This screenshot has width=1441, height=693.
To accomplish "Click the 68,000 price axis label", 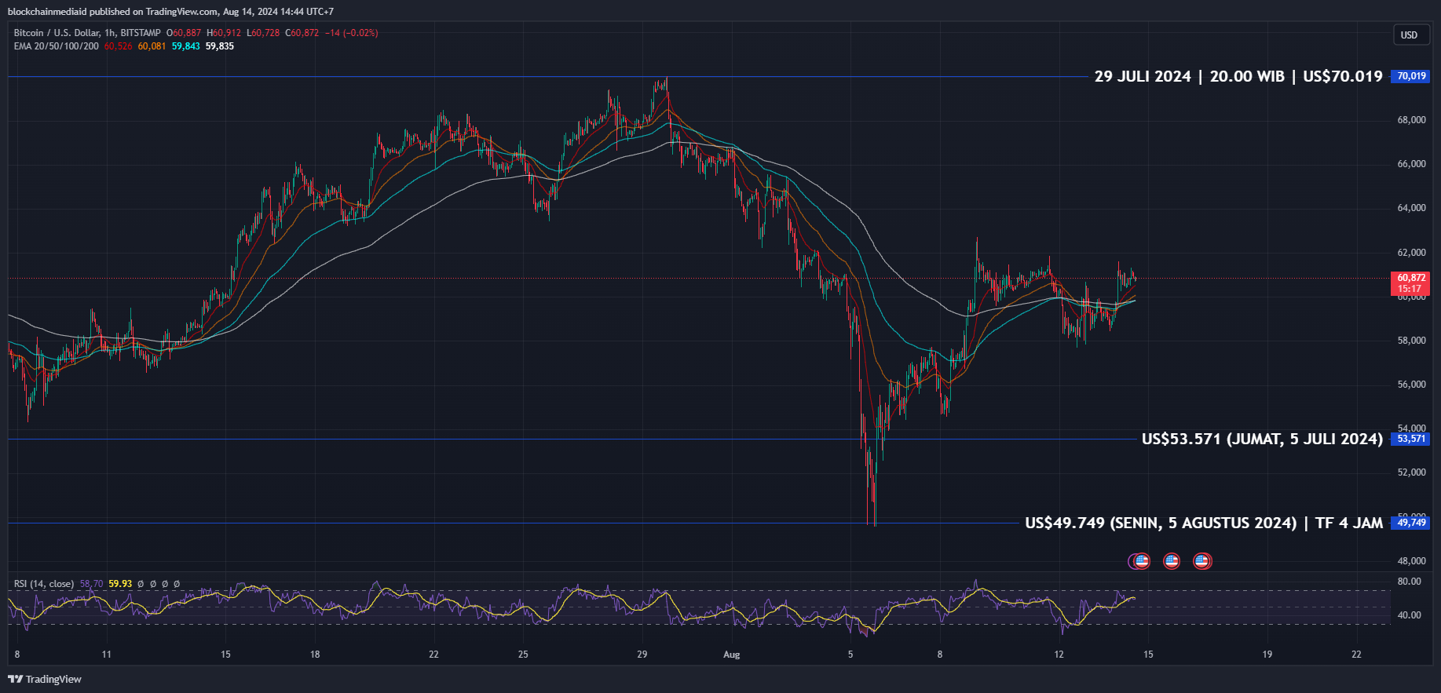I will (1411, 120).
